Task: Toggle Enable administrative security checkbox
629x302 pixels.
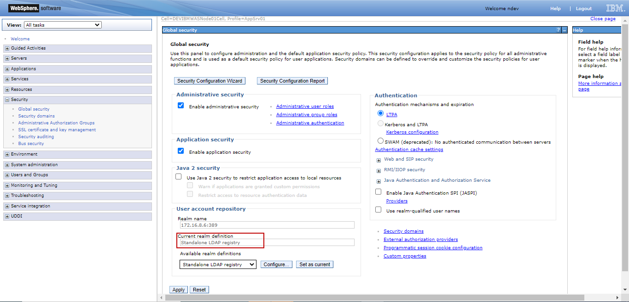Action: [181, 106]
